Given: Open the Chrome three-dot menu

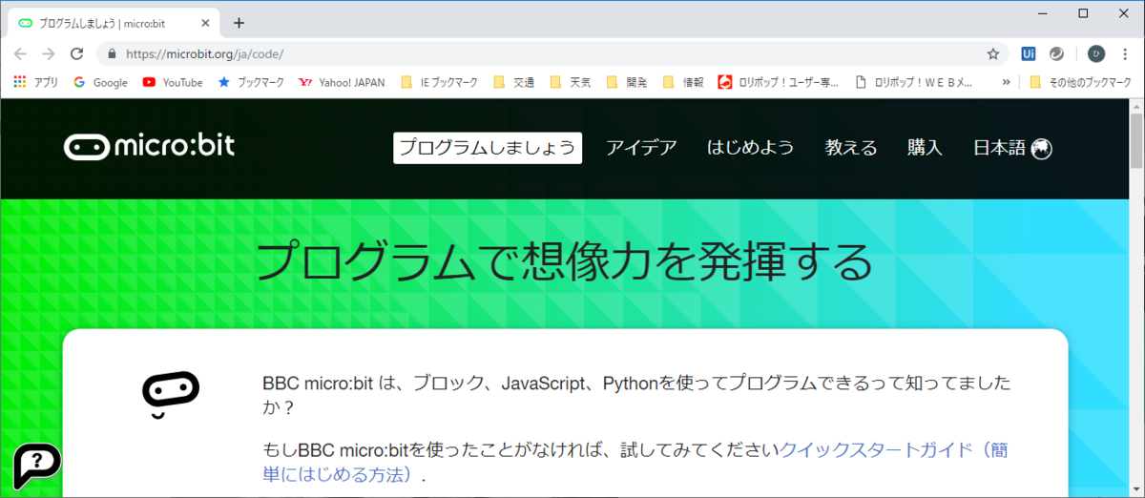Looking at the screenshot, I should [x=1126, y=54].
